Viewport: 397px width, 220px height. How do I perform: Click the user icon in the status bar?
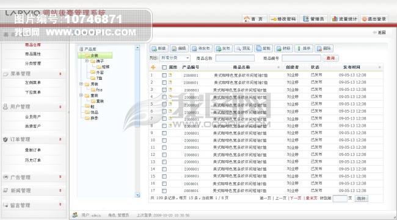pos(75,215)
